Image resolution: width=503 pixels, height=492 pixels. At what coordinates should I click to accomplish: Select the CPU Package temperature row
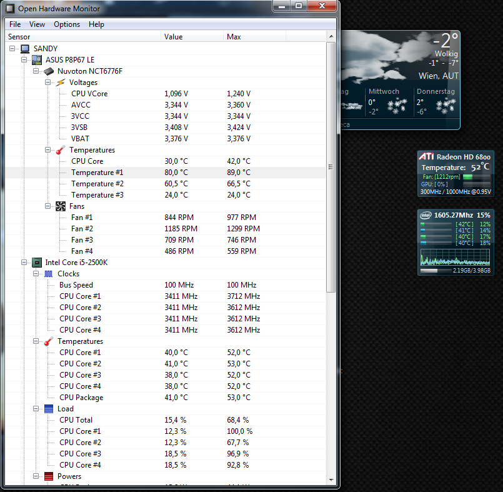tap(165, 398)
